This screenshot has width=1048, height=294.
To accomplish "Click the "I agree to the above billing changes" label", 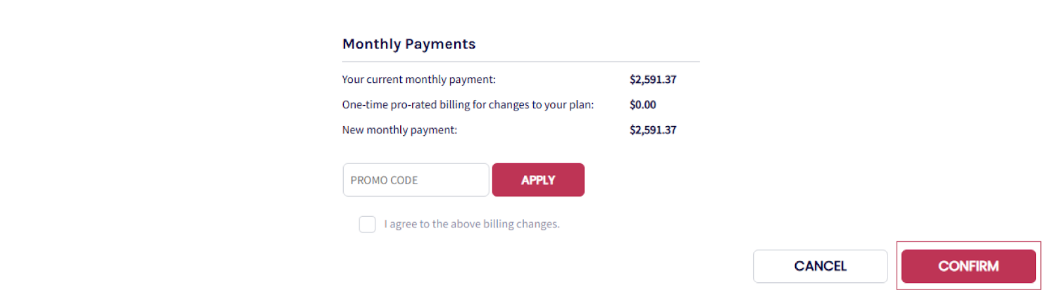I will point(472,224).
